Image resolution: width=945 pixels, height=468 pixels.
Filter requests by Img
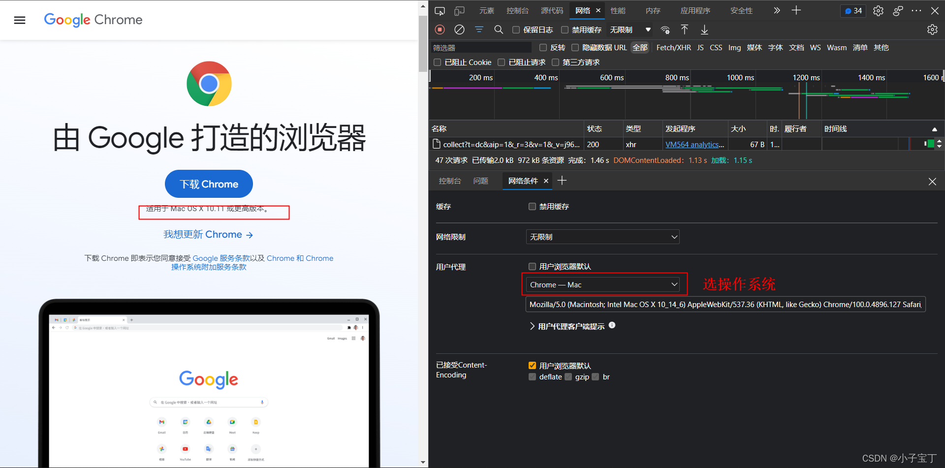tap(734, 48)
